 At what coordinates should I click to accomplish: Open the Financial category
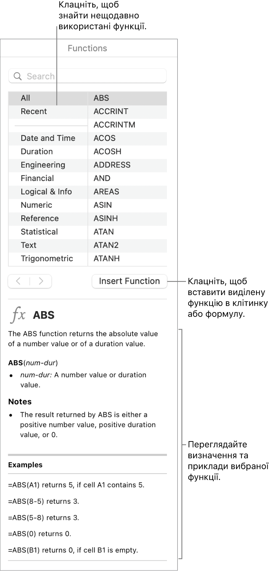[37, 178]
